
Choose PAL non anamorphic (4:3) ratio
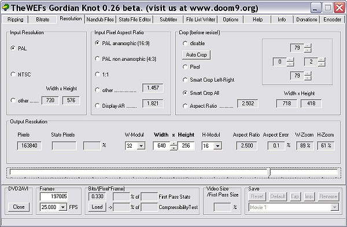(x=97, y=58)
